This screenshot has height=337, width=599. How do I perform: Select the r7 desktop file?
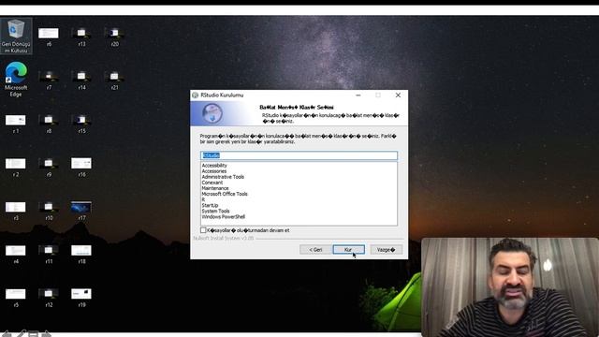[x=49, y=80]
